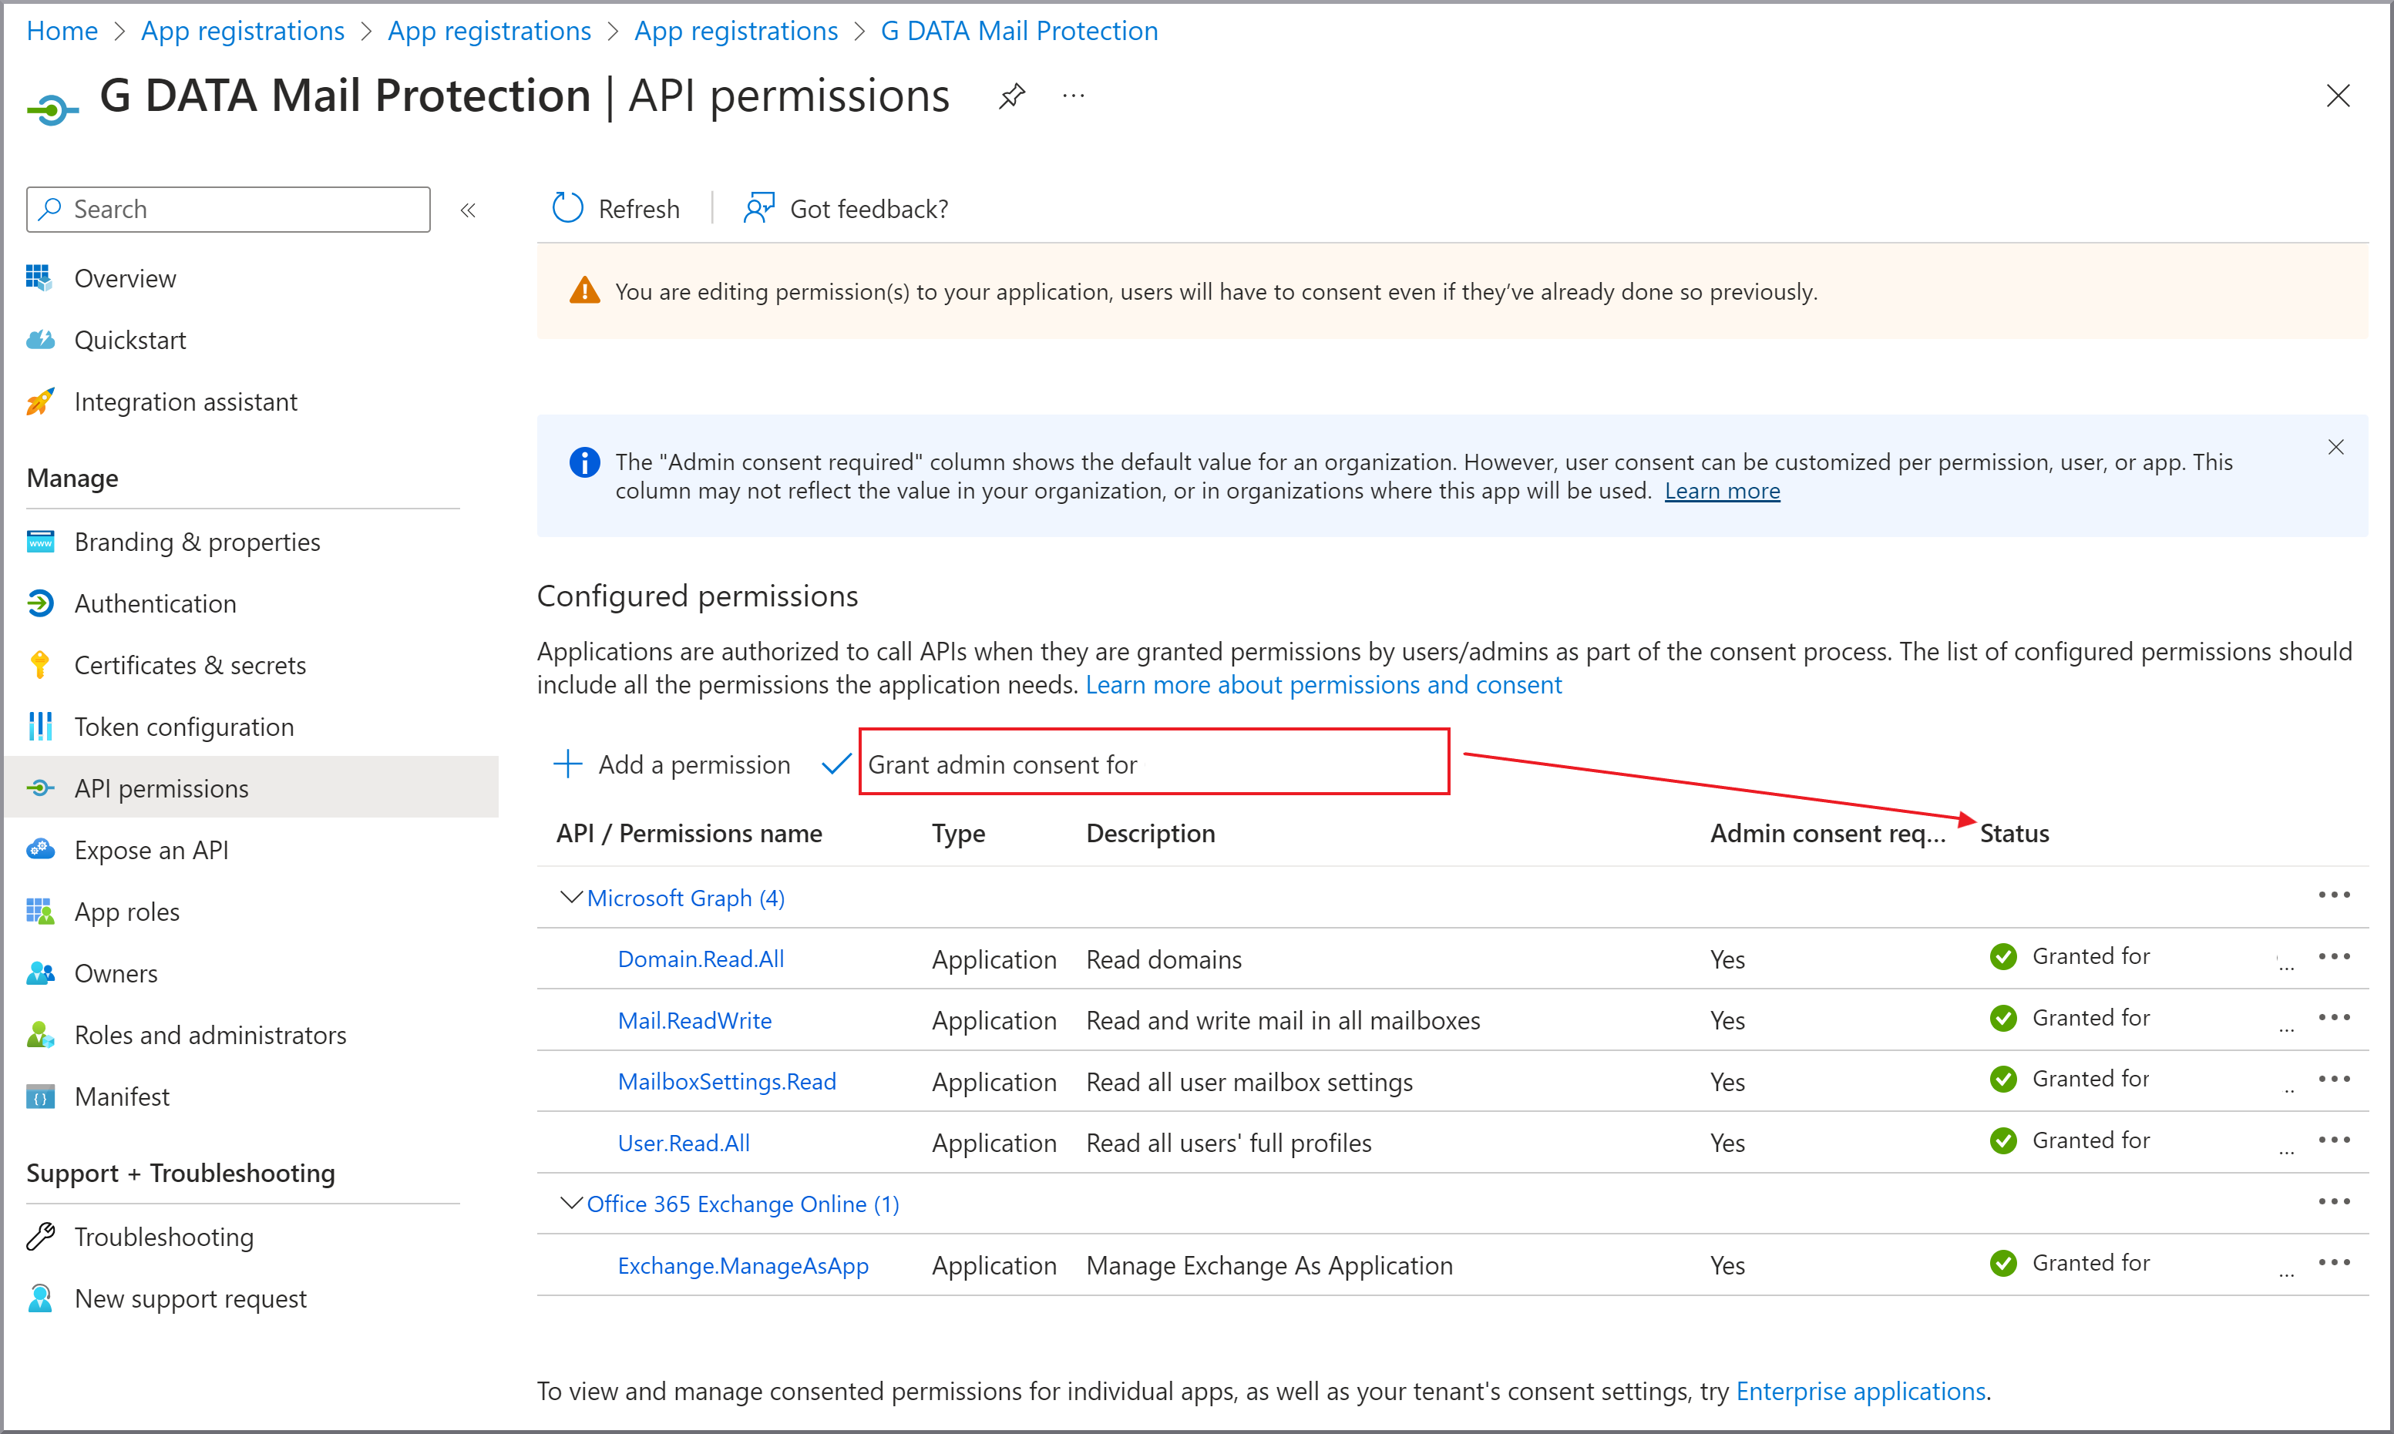Open the Manifest editor

tap(122, 1098)
